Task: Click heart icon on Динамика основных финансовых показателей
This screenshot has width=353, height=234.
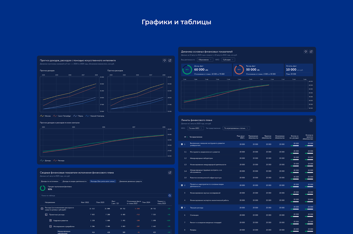Action: [306, 52]
